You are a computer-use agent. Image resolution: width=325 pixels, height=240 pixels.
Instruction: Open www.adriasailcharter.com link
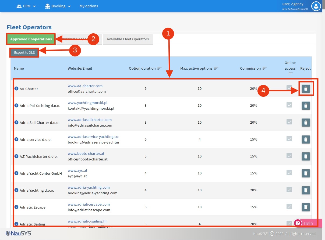pyautogui.click(x=90, y=120)
